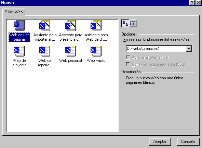Switch to list view mode

133,23
